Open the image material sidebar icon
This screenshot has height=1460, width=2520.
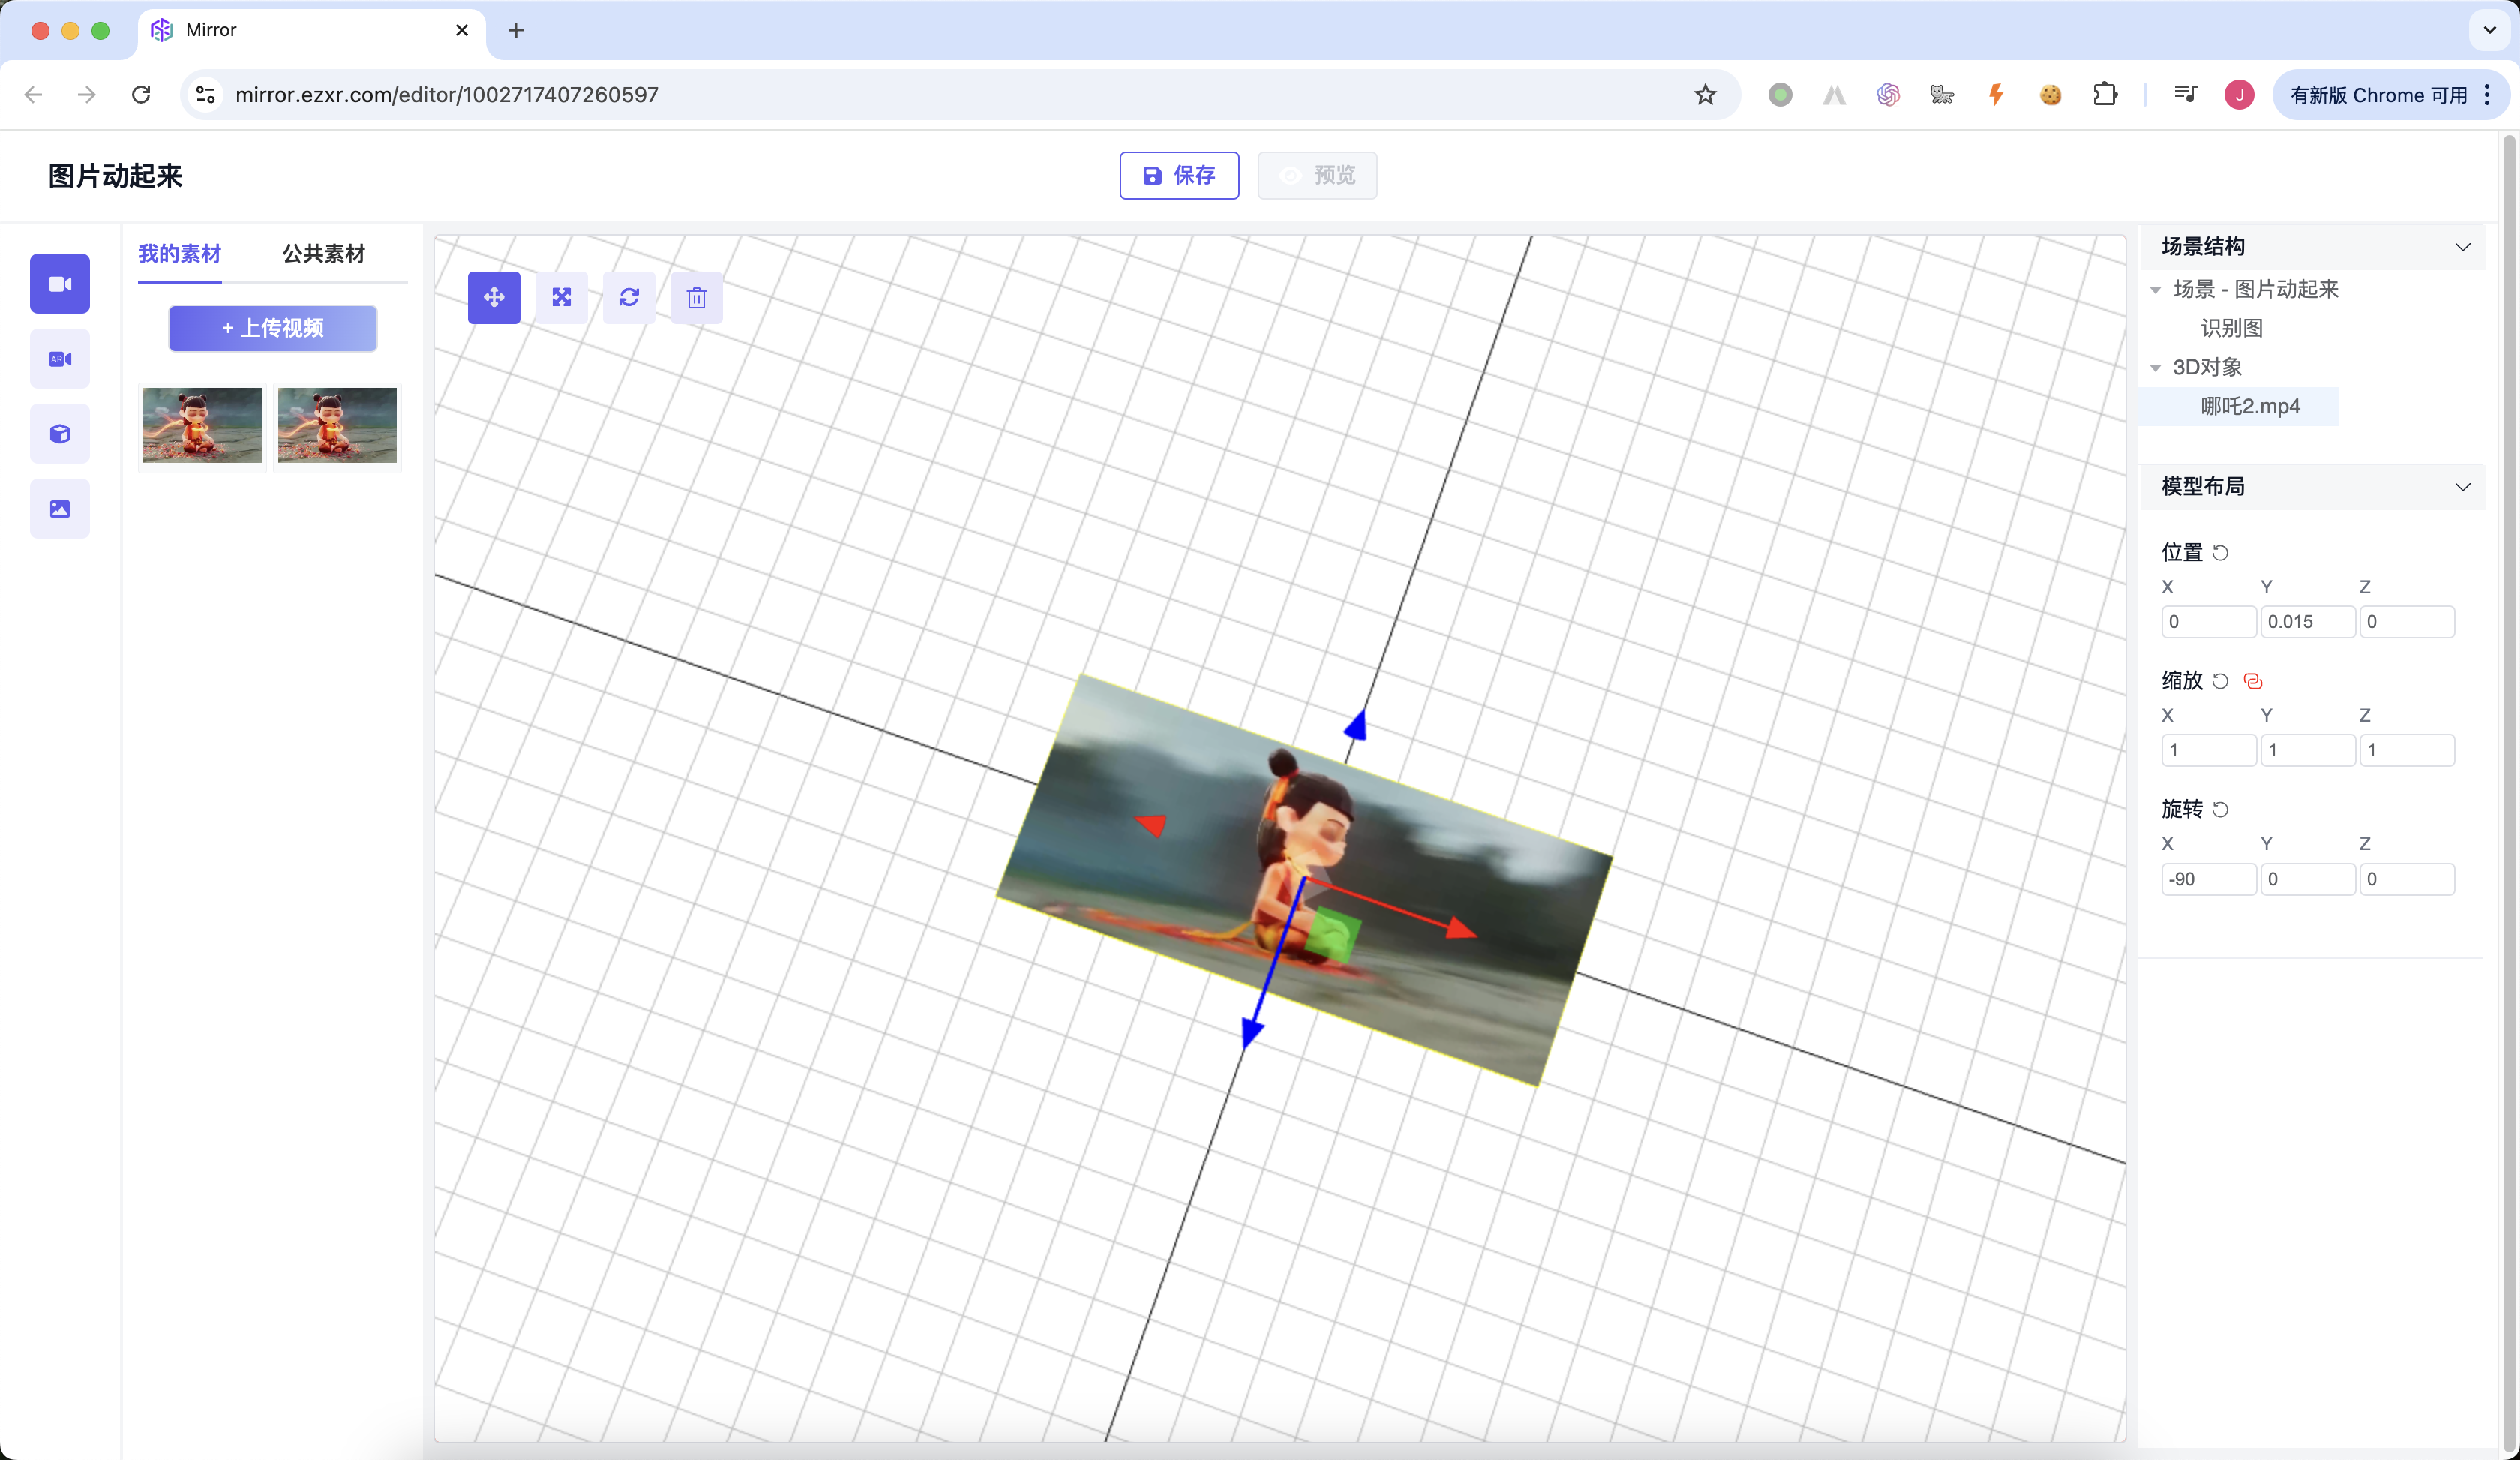coord(60,509)
